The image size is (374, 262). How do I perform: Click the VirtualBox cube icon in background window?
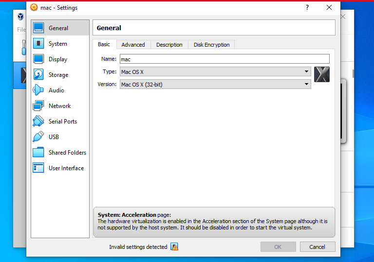(x=20, y=17)
